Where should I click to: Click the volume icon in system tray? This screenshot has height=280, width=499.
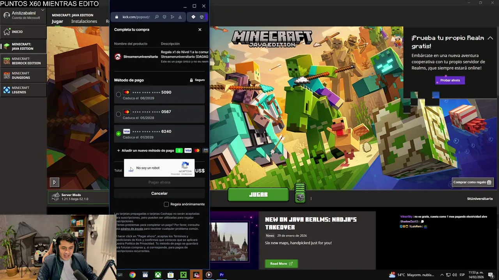(455, 275)
